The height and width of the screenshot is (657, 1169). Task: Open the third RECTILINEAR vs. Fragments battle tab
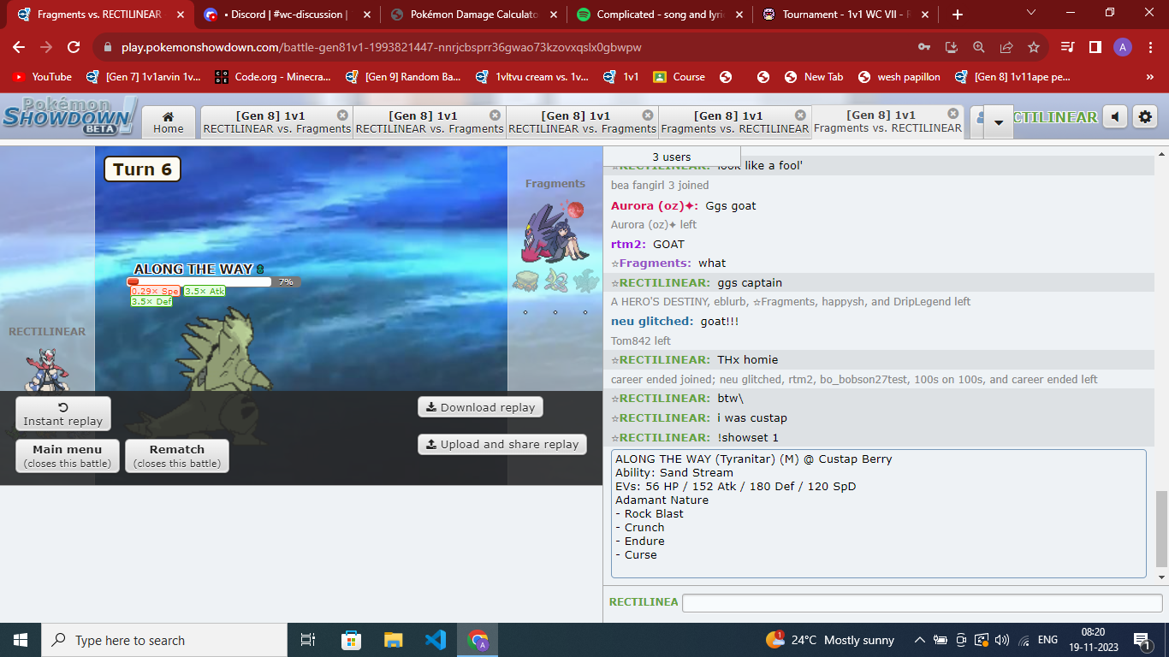[x=582, y=121]
